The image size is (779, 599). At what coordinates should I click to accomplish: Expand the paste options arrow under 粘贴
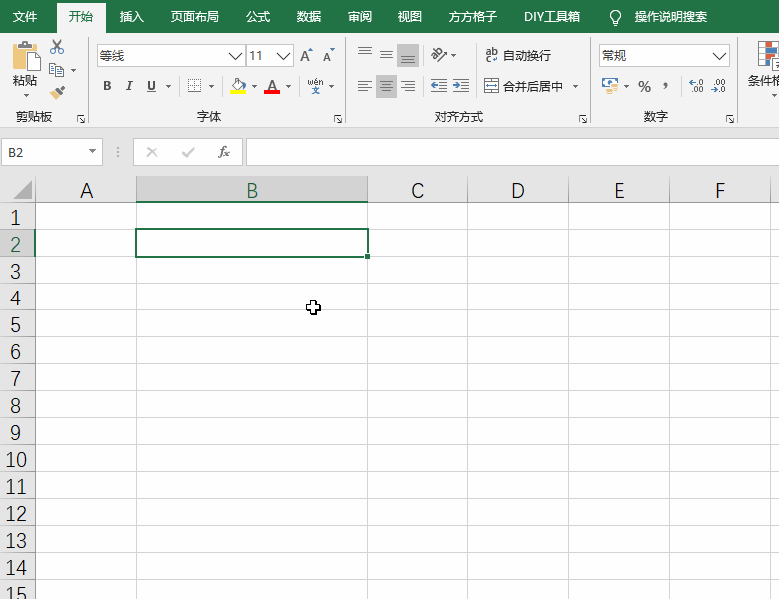(26, 95)
